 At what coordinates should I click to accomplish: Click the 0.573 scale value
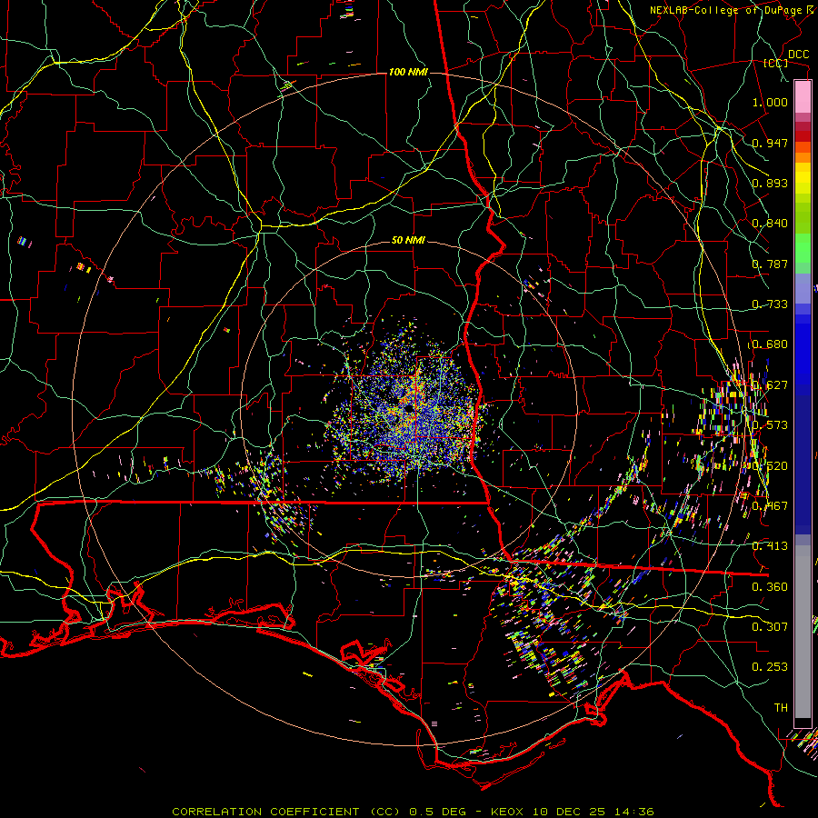point(770,425)
